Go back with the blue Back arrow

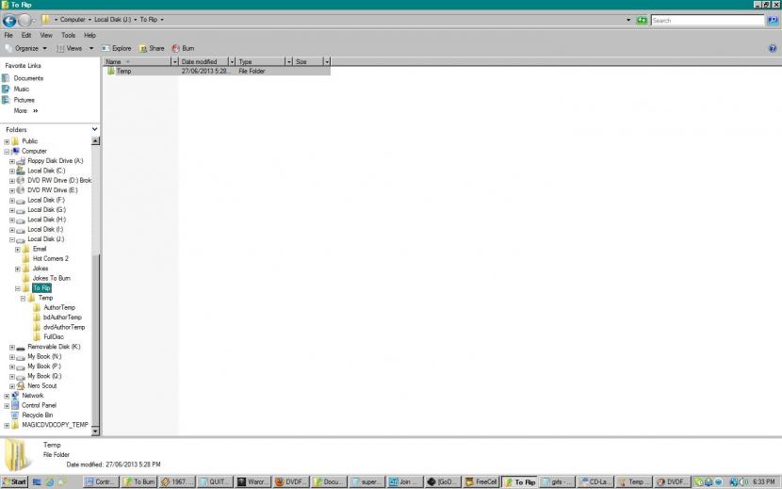pyautogui.click(x=9, y=21)
